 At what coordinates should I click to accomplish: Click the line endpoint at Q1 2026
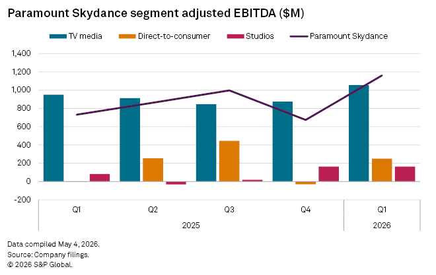(382, 75)
